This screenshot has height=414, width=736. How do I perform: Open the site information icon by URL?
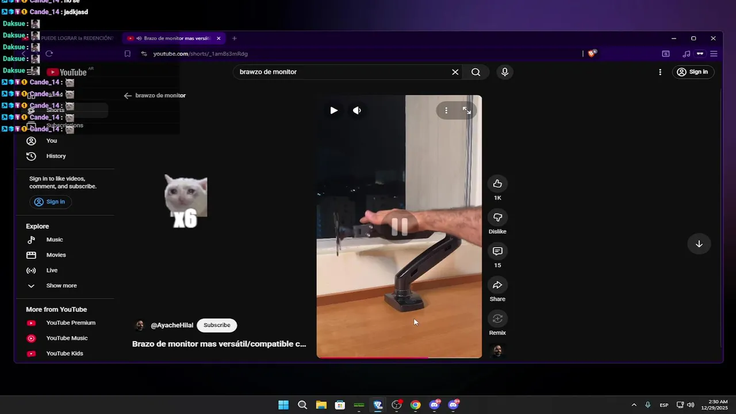144,53
